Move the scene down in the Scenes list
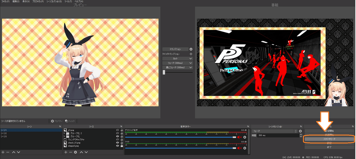 point(18,152)
